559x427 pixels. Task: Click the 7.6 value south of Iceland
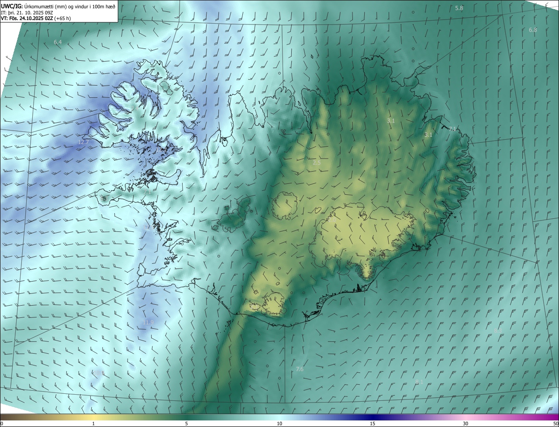click(x=300, y=369)
